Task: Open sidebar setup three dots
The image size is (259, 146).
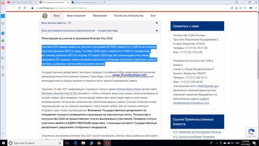Action: tap(3, 133)
